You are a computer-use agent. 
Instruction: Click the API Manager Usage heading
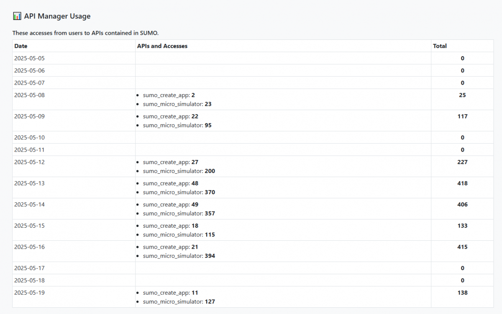[57, 16]
